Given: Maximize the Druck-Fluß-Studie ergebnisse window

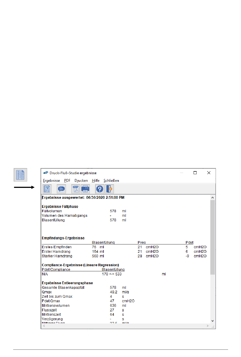Looking at the screenshot, I should tap(195, 173).
